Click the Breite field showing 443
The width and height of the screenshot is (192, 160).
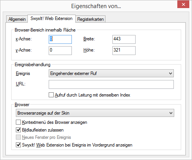click(124, 39)
